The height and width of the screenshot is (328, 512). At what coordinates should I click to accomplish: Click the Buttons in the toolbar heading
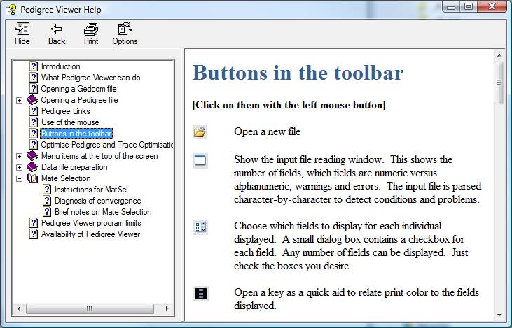pos(298,72)
